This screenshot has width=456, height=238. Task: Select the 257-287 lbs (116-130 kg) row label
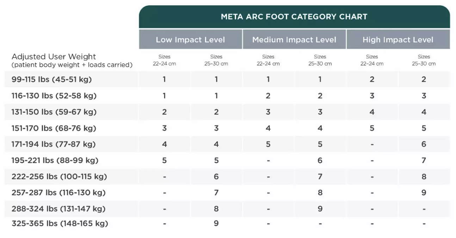coord(58,193)
